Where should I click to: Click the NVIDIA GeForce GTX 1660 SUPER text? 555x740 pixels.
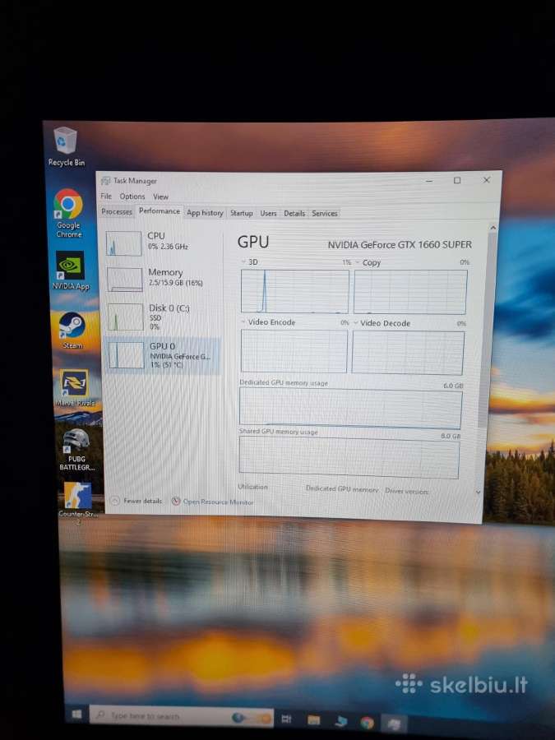point(400,244)
